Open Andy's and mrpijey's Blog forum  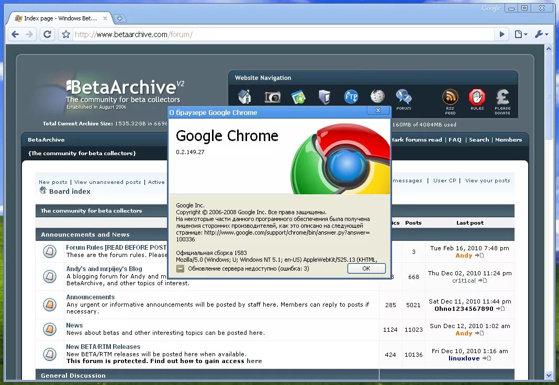[x=104, y=269]
